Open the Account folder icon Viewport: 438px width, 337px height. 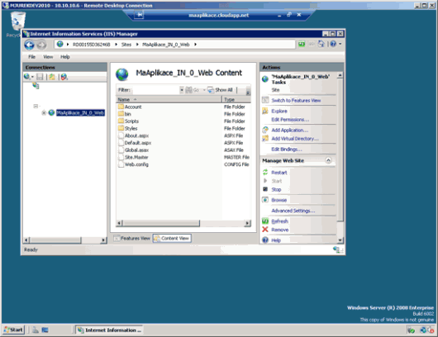click(121, 107)
